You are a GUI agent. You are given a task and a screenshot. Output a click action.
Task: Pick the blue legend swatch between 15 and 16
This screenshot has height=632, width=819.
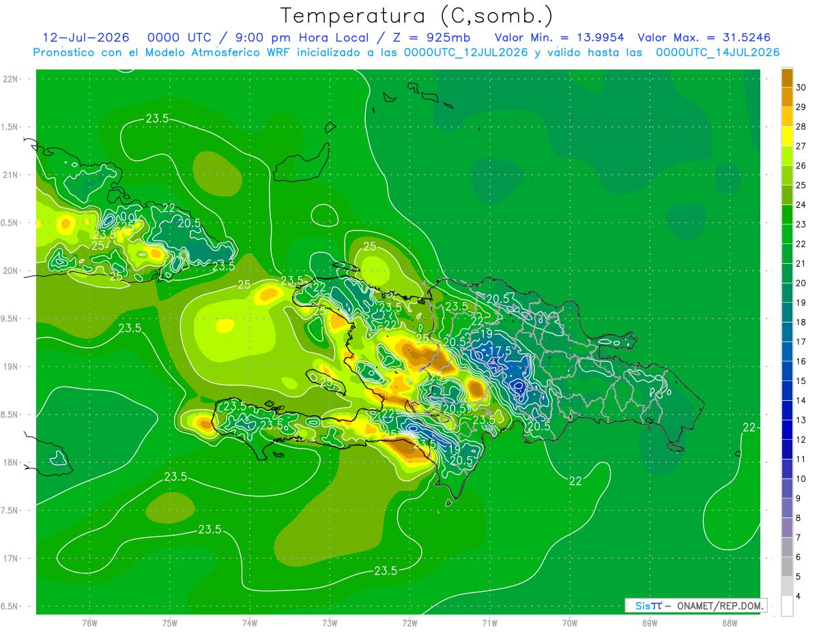[787, 371]
